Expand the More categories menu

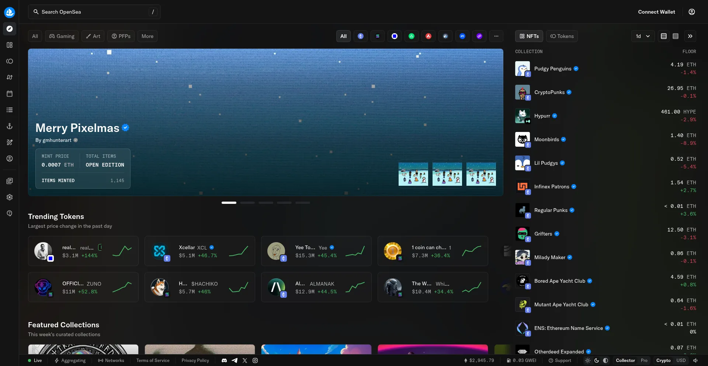click(147, 36)
